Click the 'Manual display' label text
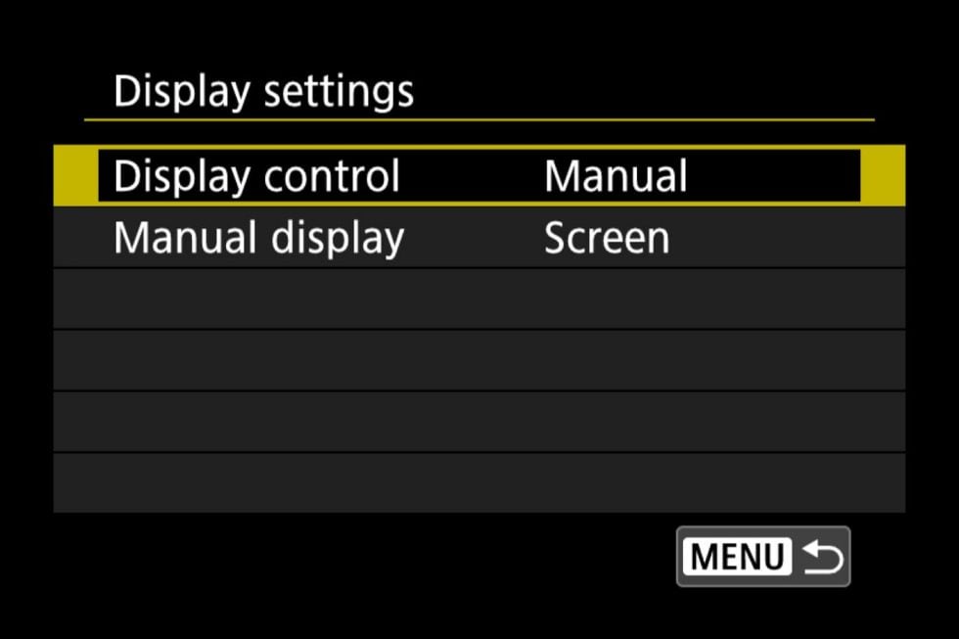The width and height of the screenshot is (959, 639). coord(258,238)
